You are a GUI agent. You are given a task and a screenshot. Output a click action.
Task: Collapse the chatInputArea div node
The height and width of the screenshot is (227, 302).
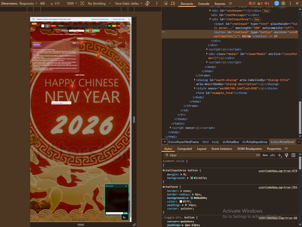click(210, 19)
